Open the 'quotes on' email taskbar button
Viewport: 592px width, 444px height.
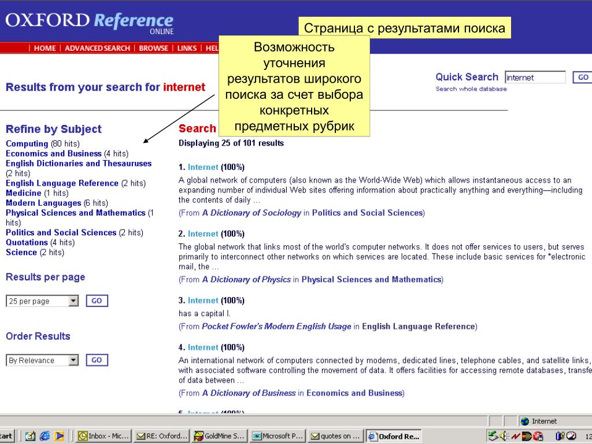pos(336,436)
